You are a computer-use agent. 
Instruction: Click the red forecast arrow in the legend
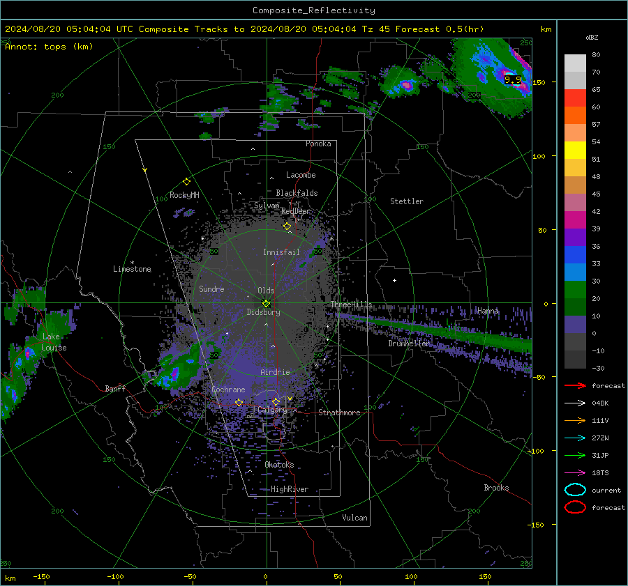[x=575, y=385]
